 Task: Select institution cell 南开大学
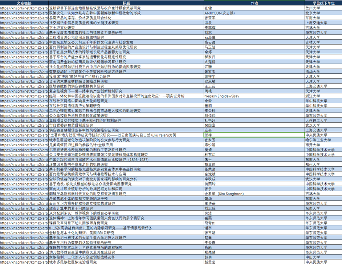pyautogui.click(x=323, y=145)
